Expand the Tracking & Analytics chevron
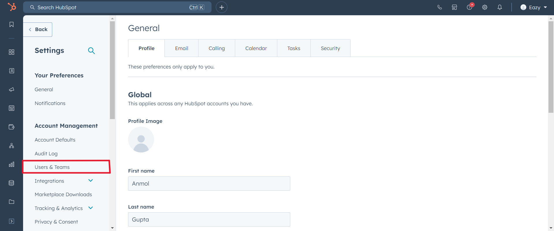 coord(91,208)
